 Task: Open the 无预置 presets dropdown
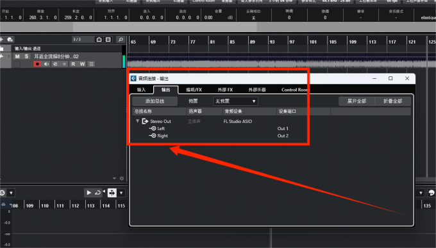235,101
